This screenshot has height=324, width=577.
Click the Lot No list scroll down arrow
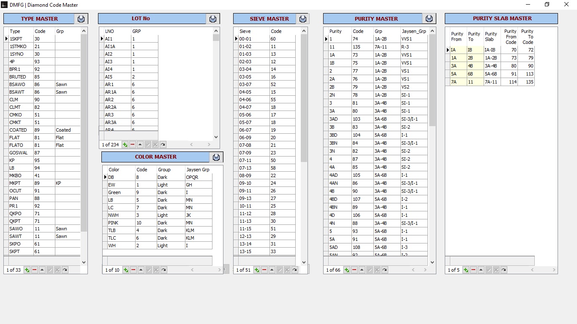[x=216, y=137]
